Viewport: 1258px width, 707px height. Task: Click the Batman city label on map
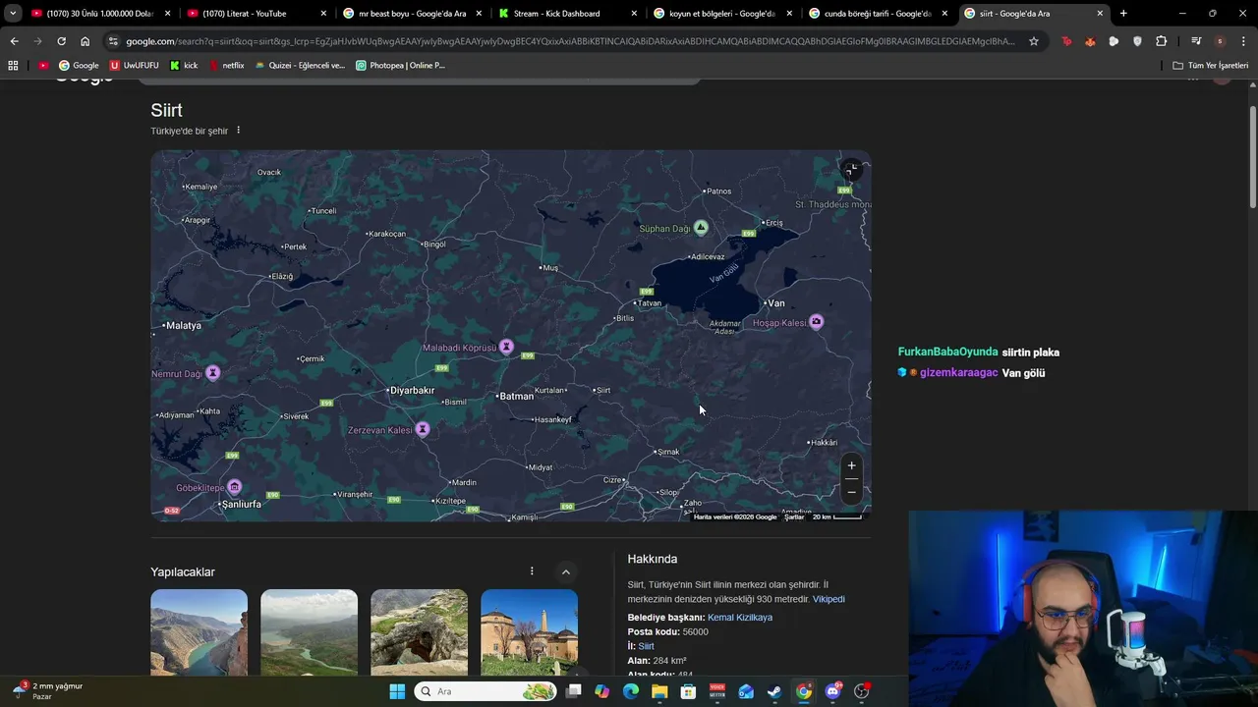click(x=516, y=396)
